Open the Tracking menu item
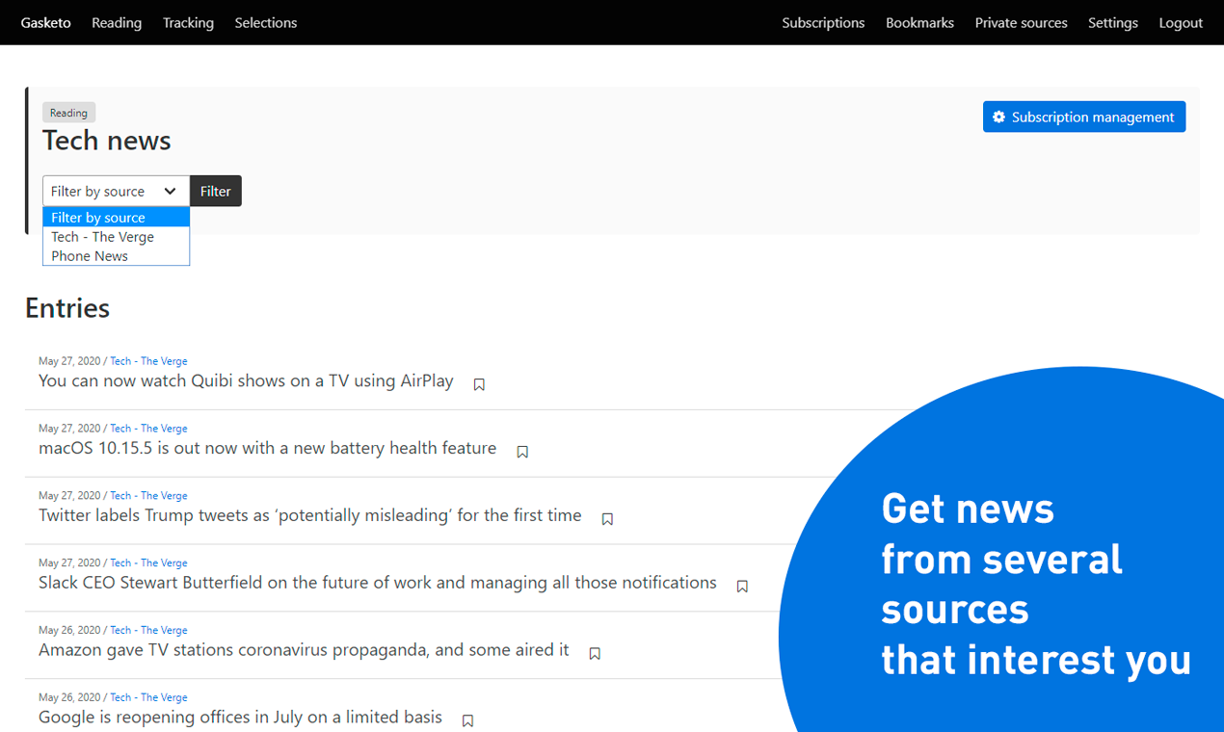 (188, 22)
